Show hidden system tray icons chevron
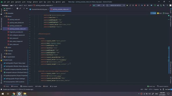The height and width of the screenshot is (96, 172). (139, 94)
